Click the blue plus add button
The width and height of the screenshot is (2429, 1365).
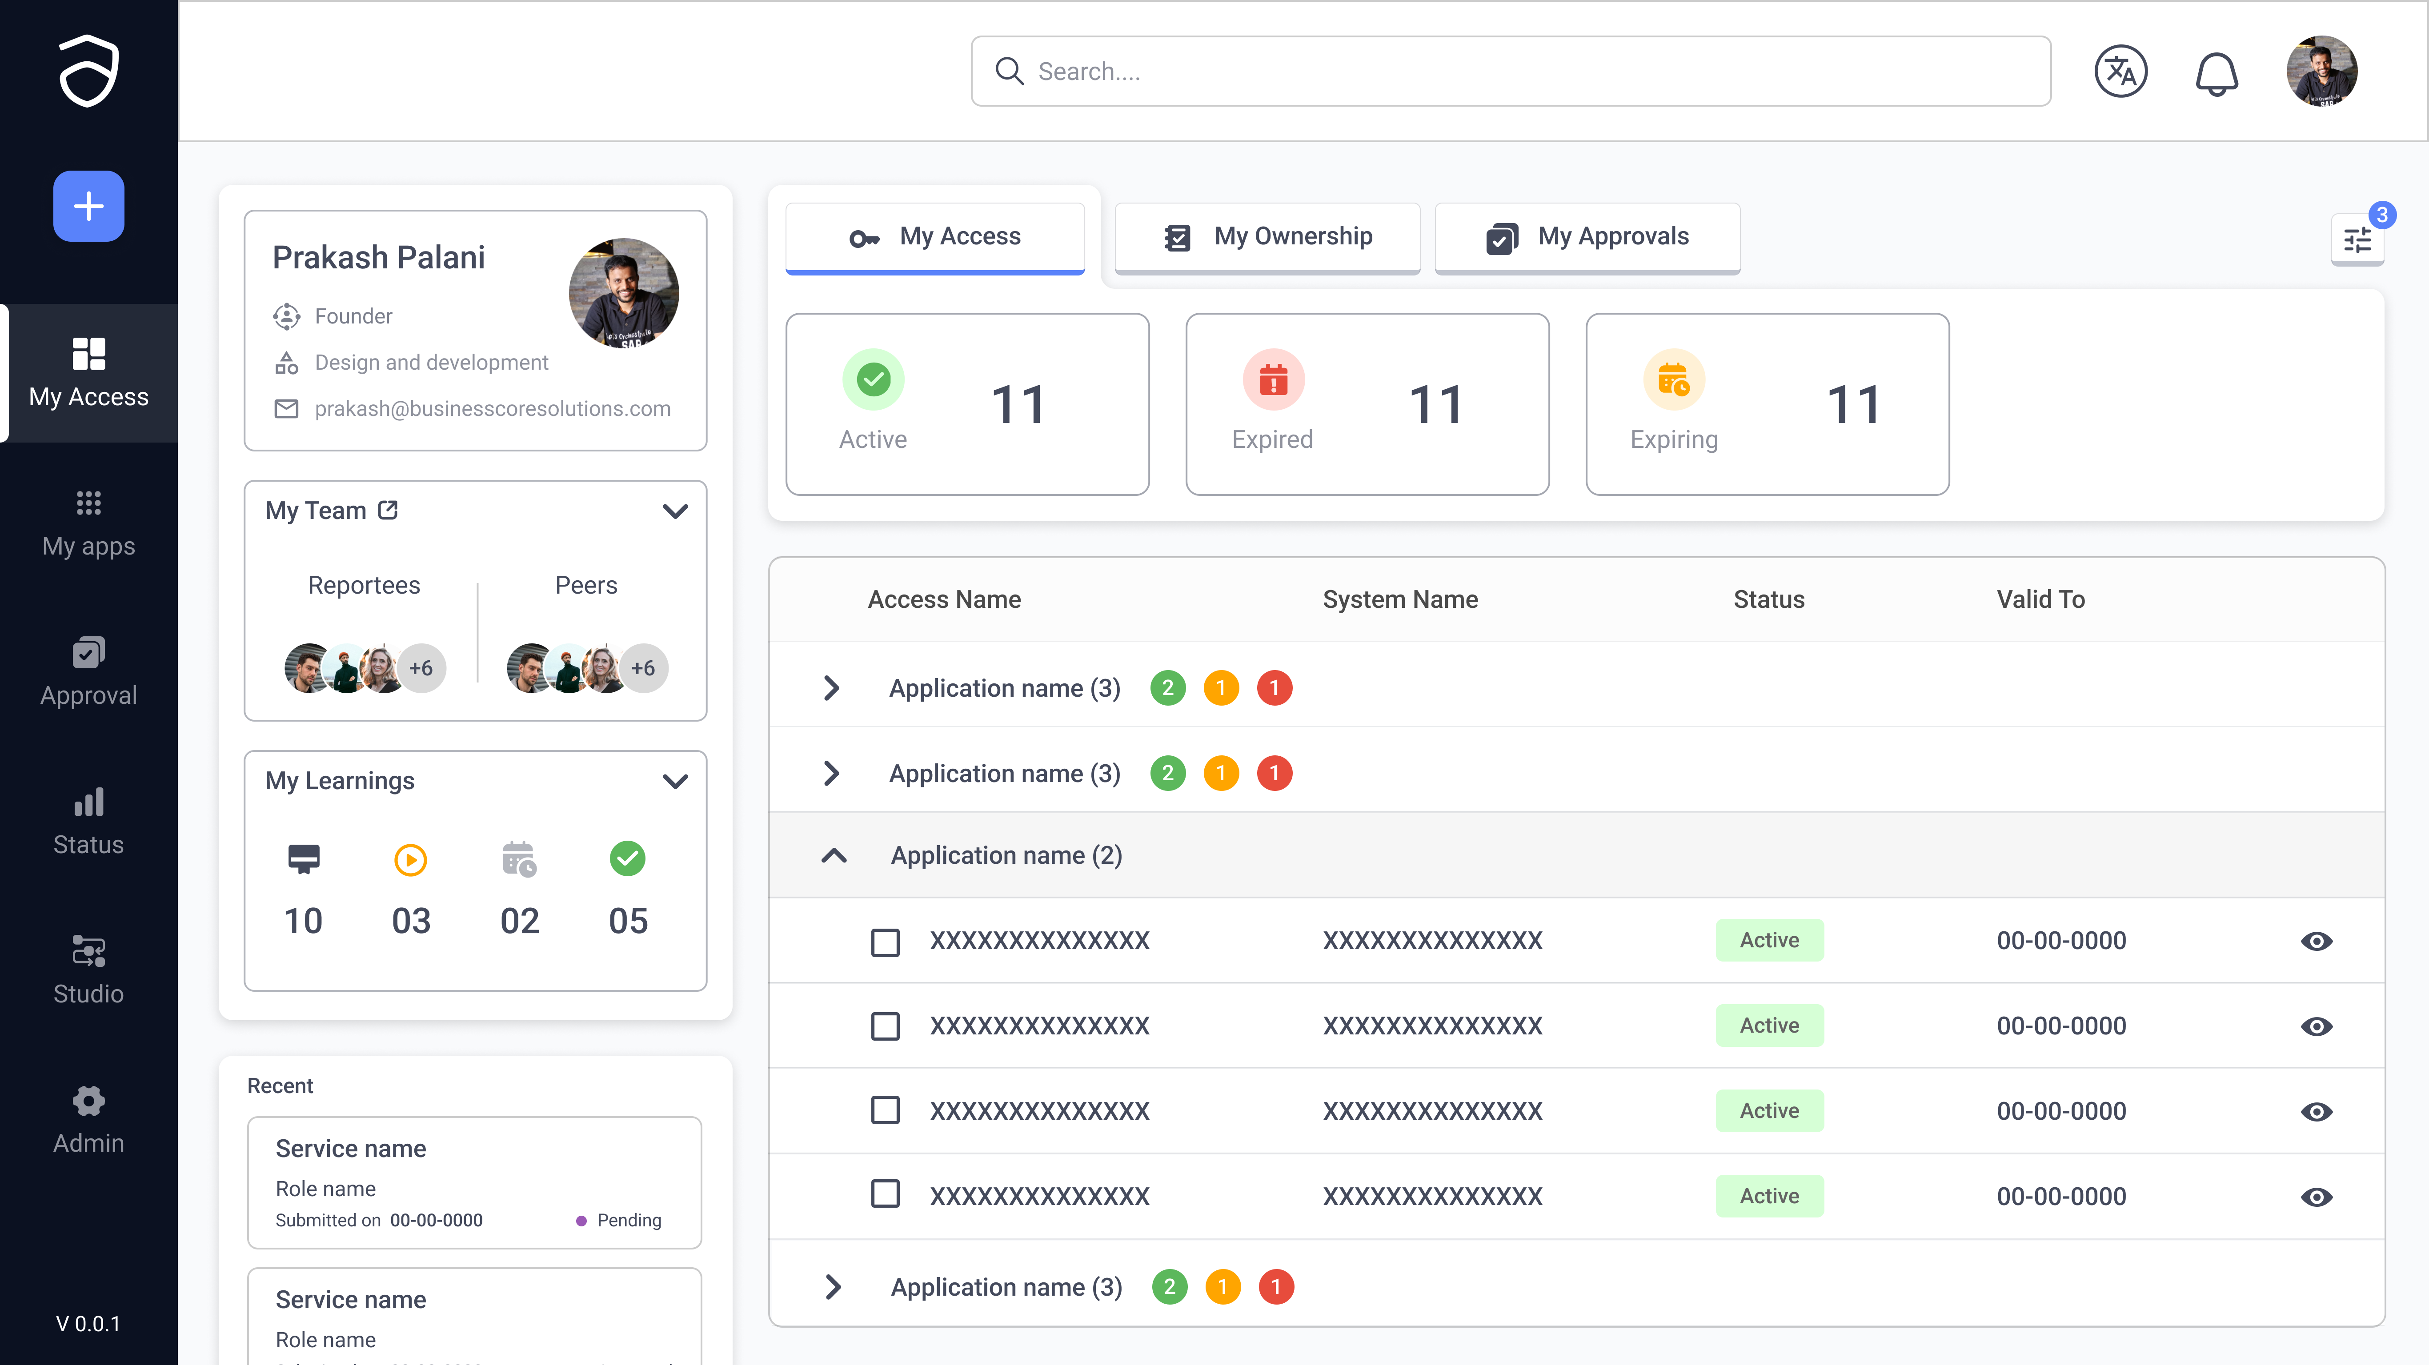88,205
